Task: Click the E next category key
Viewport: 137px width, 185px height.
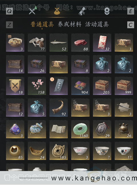Action: pyautogui.click(x=131, y=11)
